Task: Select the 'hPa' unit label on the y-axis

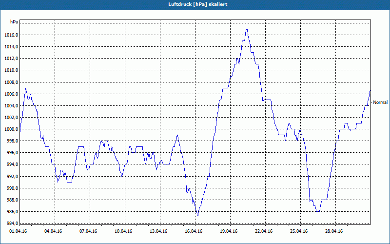Action: pos(14,21)
